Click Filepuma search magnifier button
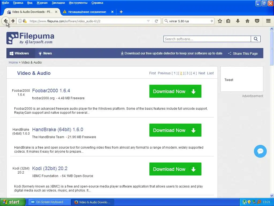274x206 pixels. pos(256,39)
